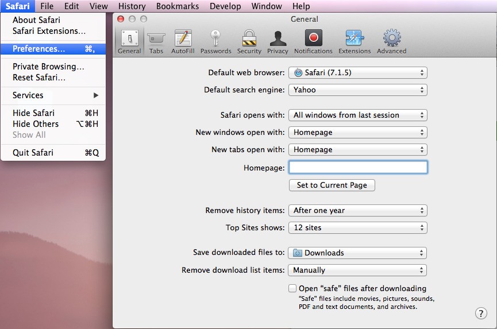This screenshot has width=497, height=329.
Task: Choose Reset Safari… menu item
Action: (53, 78)
